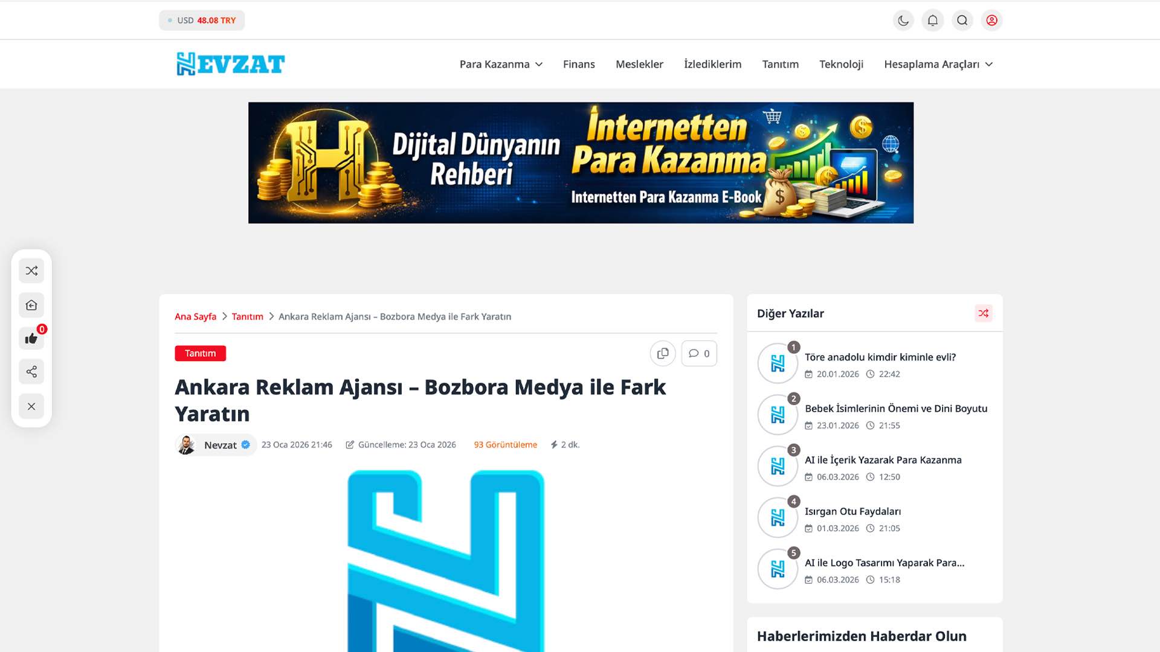
Task: Expand the Hesaplama Araçları dropdown
Action: pyautogui.click(x=938, y=64)
